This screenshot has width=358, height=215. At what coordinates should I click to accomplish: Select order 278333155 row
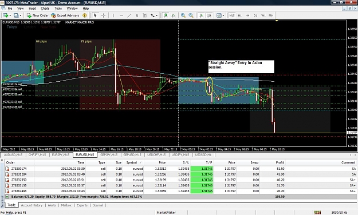click(180, 186)
